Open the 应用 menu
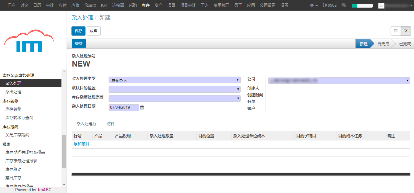This screenshot has height=193, width=414. 251,5
